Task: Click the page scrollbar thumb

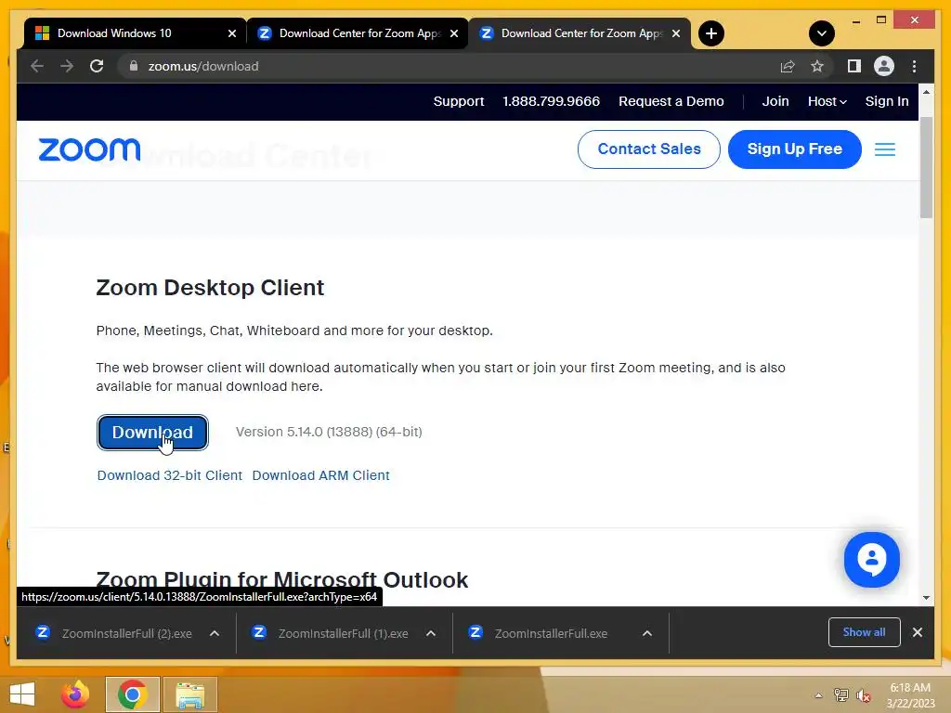Action: (x=926, y=167)
